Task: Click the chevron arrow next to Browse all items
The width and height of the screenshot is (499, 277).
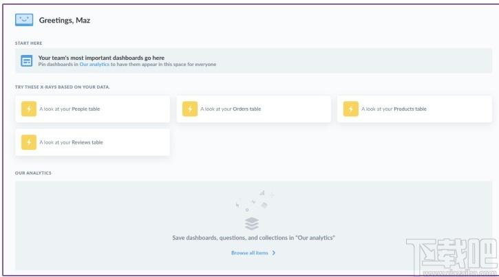Action: [274, 253]
